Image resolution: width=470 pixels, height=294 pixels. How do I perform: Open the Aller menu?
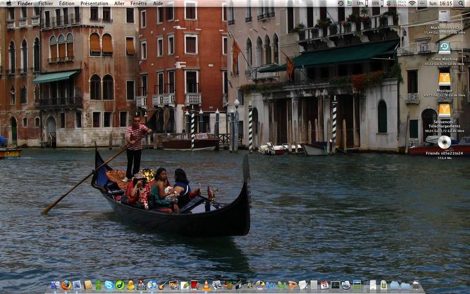click(x=119, y=4)
